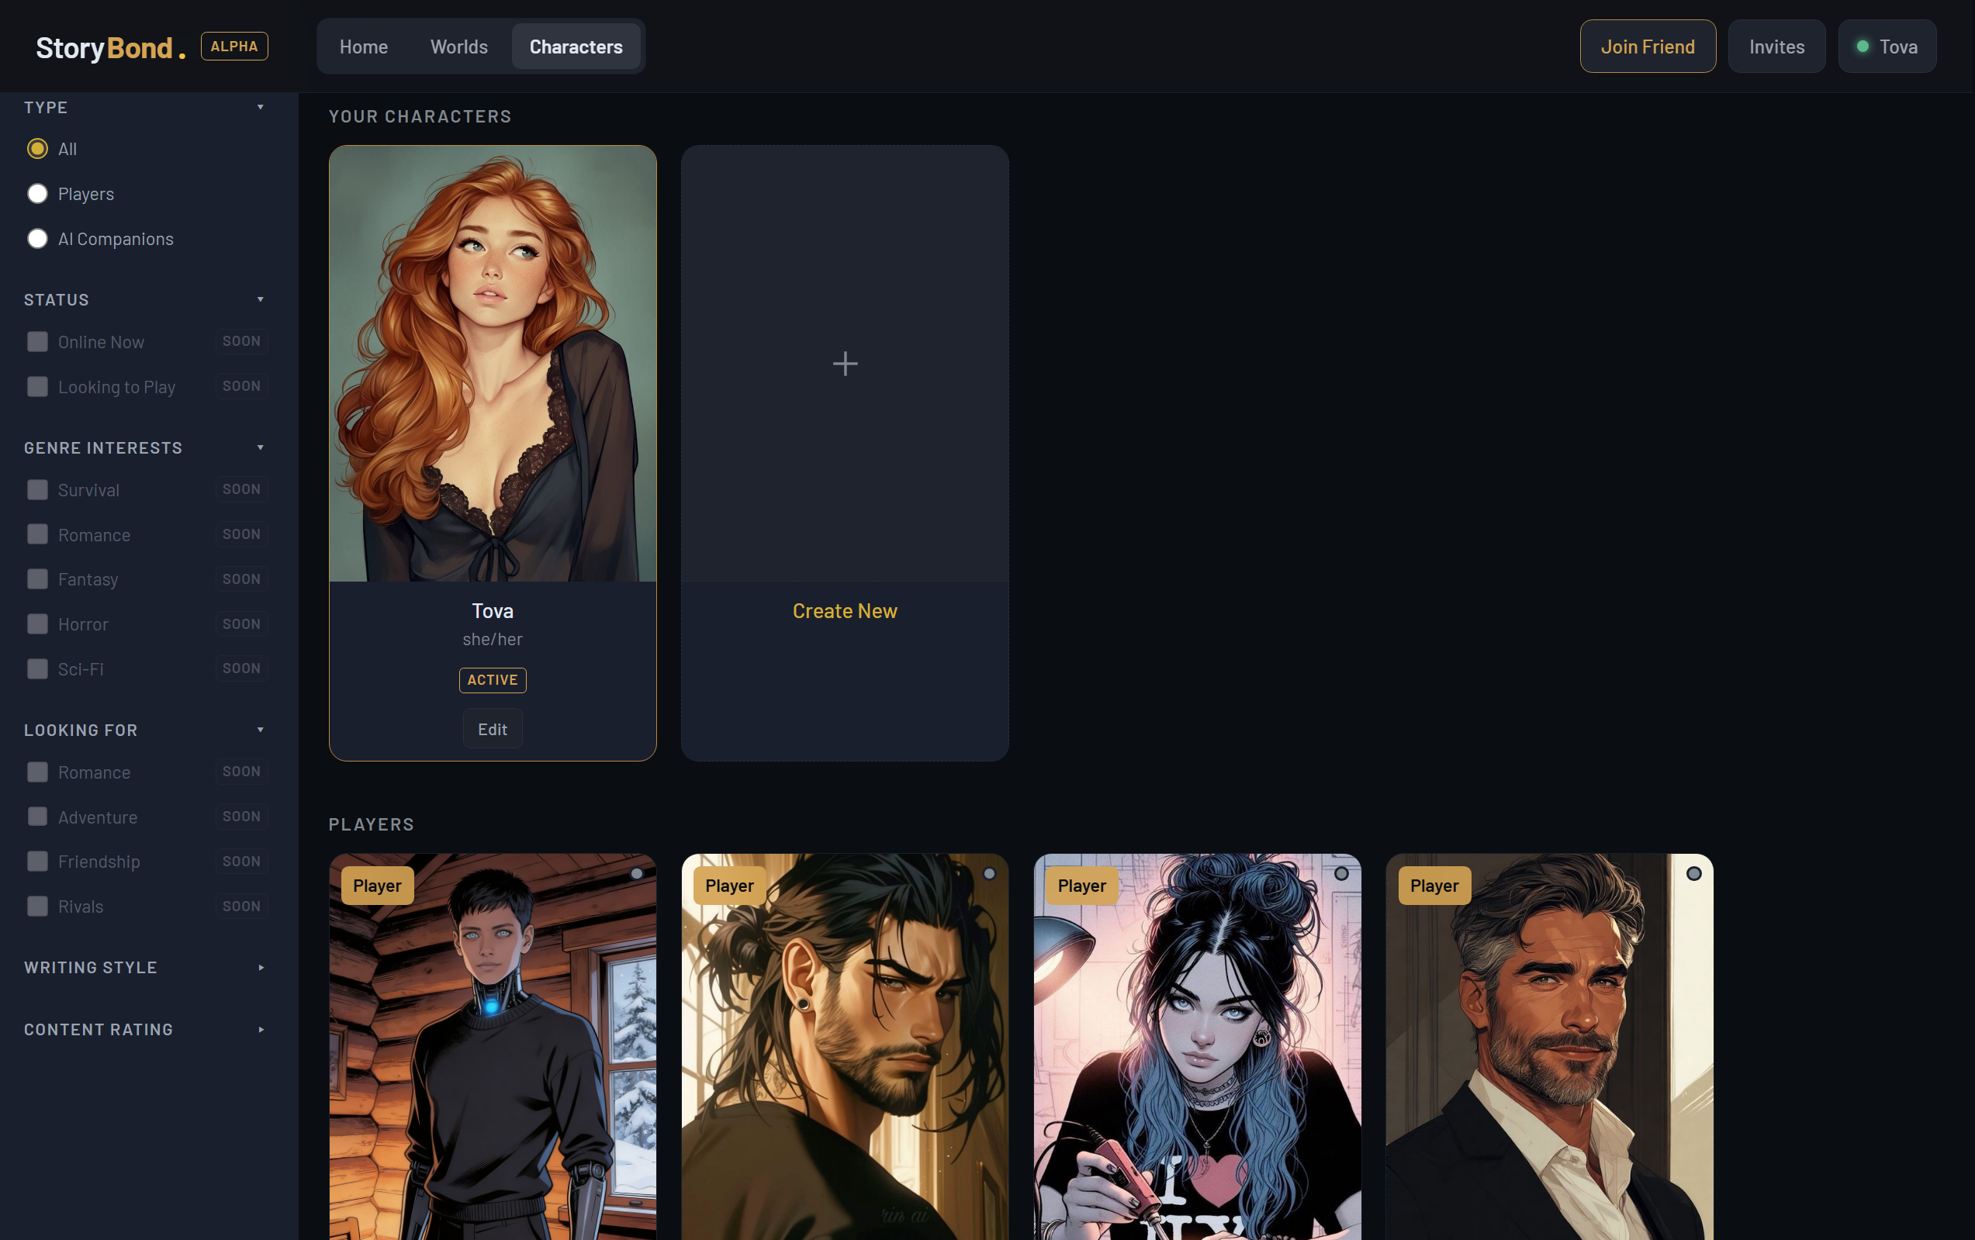Select the Characters tab
Screen dimensions: 1975x1240
tap(576, 47)
